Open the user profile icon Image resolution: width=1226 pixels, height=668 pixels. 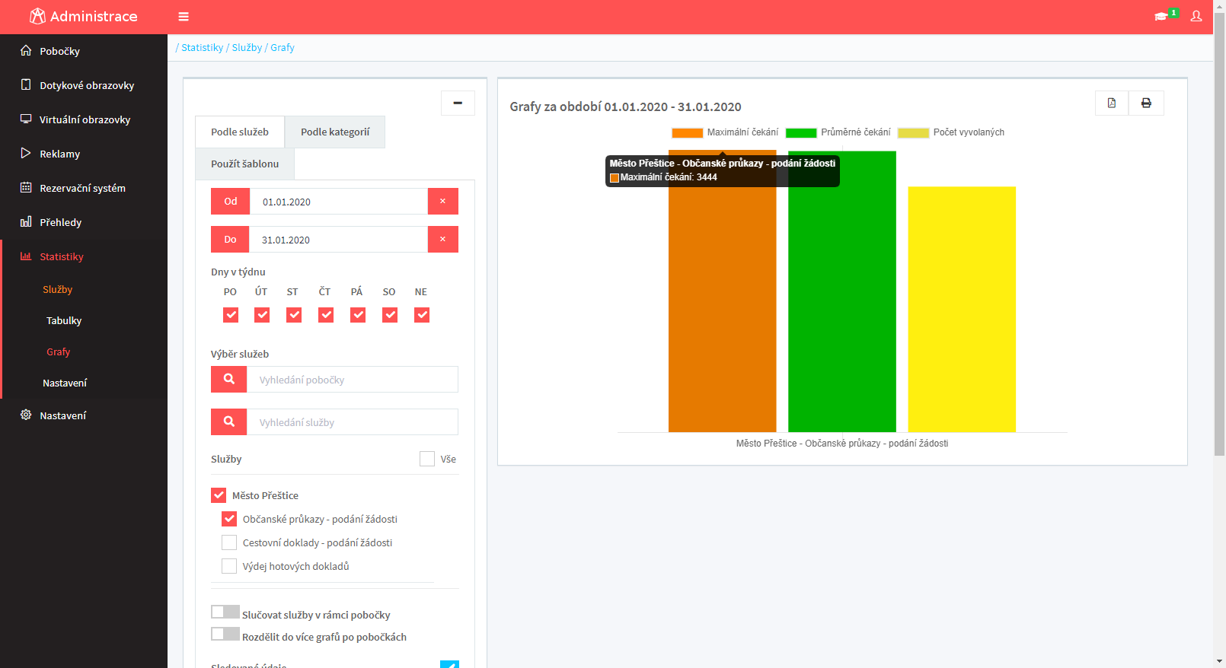[x=1196, y=16]
